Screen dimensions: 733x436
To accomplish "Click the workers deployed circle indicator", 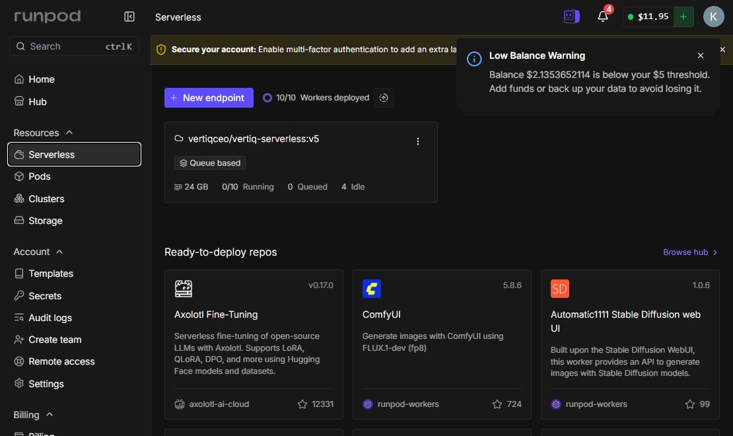I will (267, 98).
